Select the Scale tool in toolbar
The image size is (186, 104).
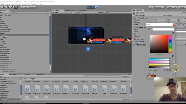click(x=12, y=7)
